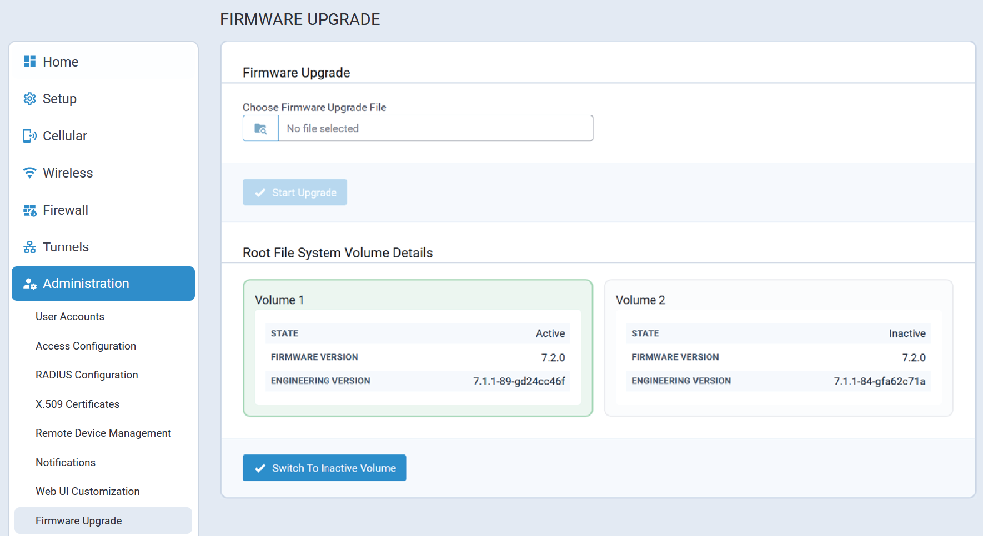983x536 pixels.
Task: Click the Setup gear icon
Action: (29, 99)
